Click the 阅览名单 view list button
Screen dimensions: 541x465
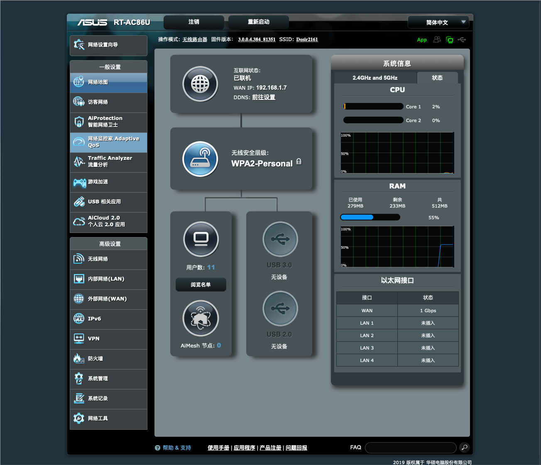click(x=201, y=284)
